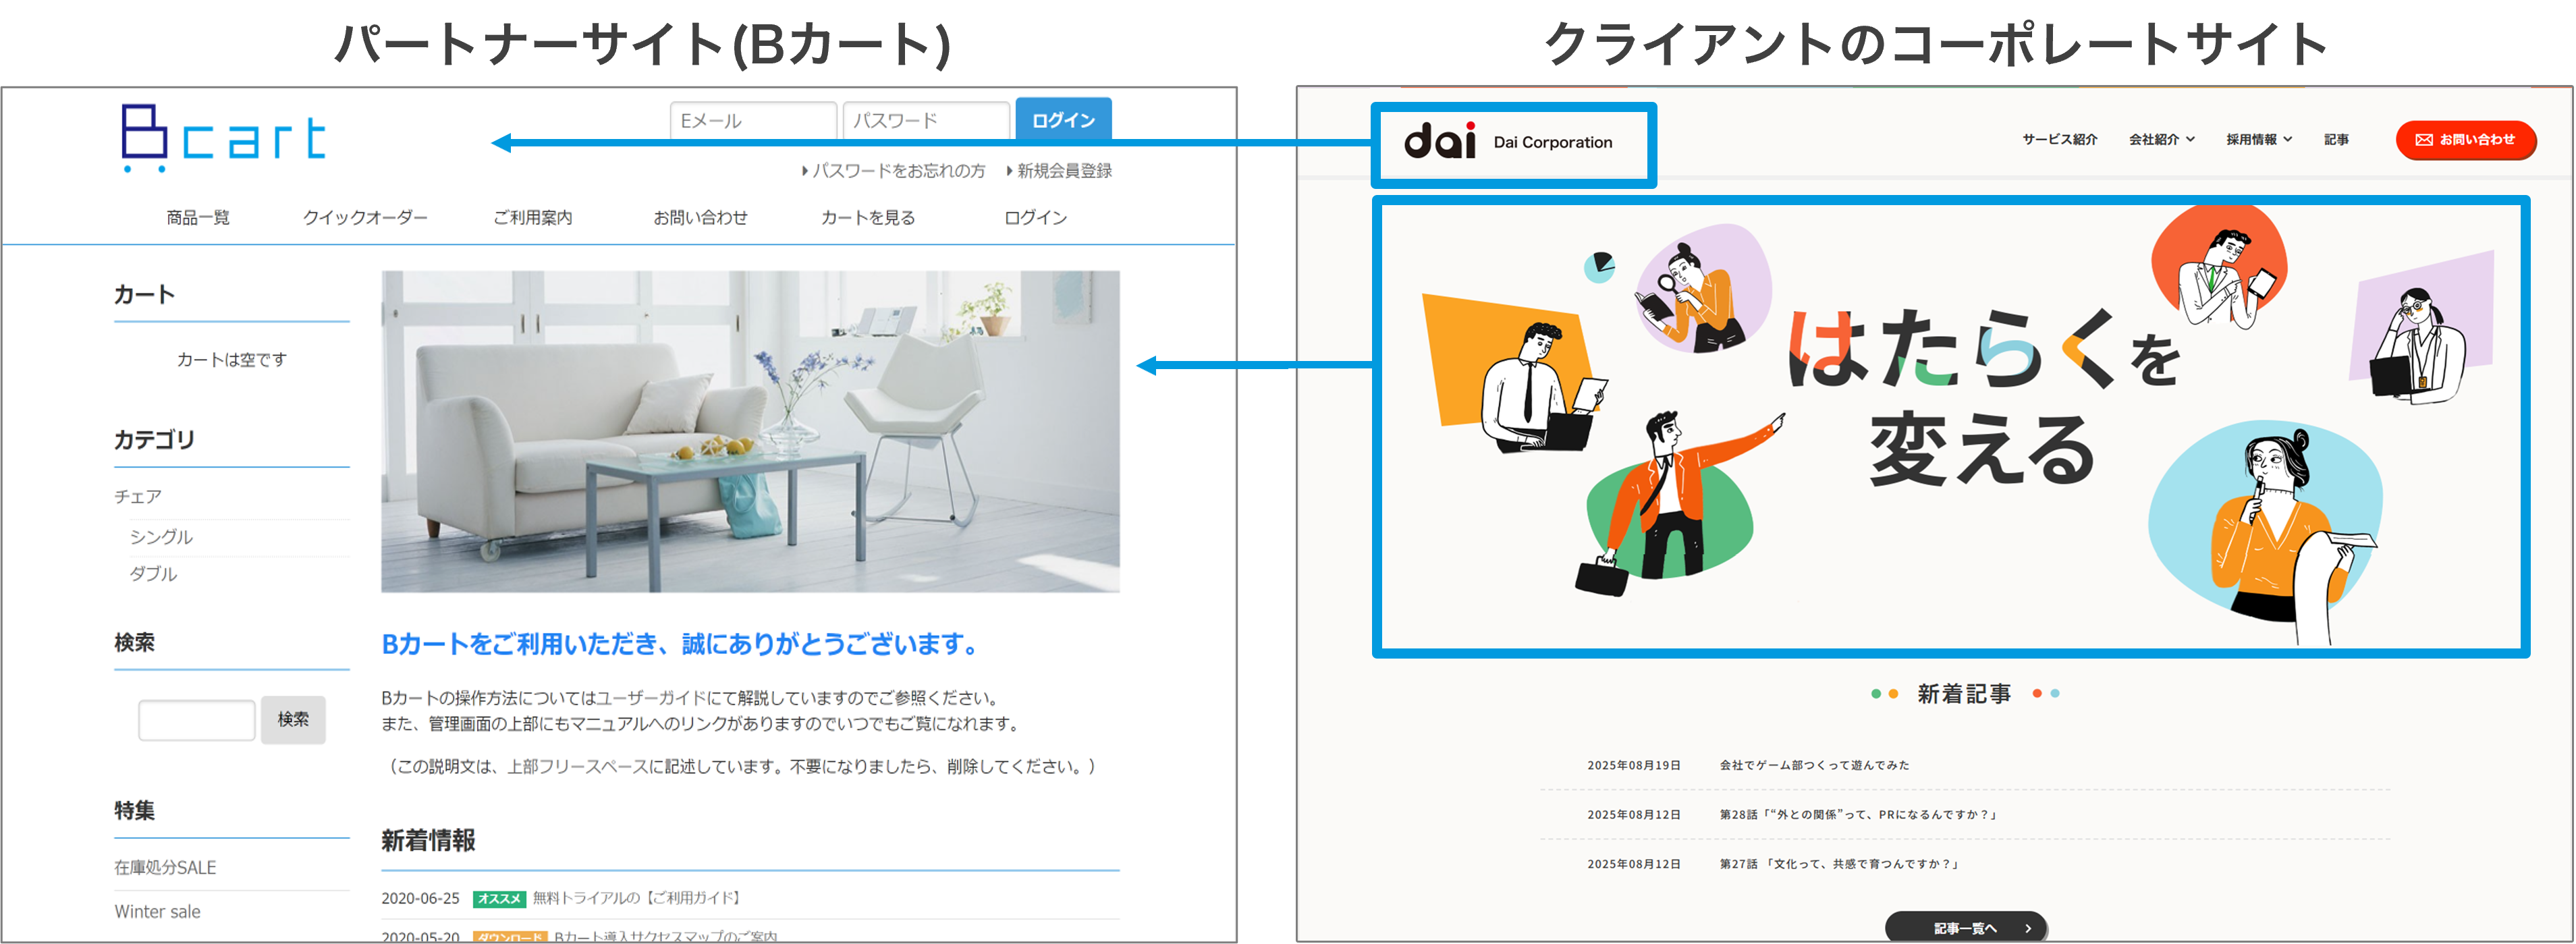Viewport: 2576px width, 944px height.
Task: Select 商品一覧 in navigation menu
Action: (198, 218)
